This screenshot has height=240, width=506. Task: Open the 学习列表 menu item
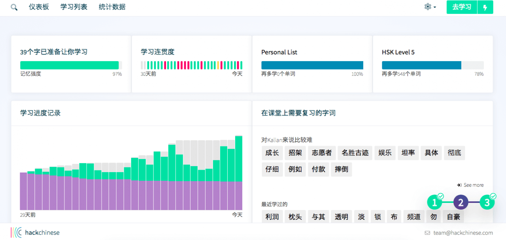[x=74, y=7]
